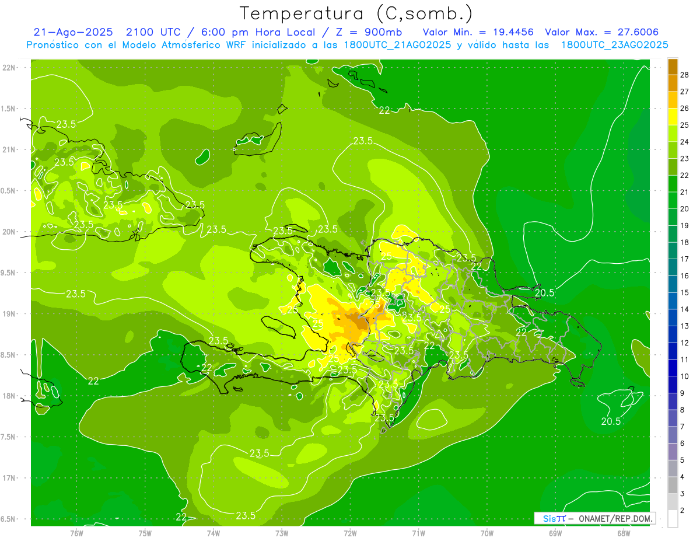The width and height of the screenshot is (700, 541).
Task: Click the '0.5N' latitude axis label
Action: click(9, 191)
